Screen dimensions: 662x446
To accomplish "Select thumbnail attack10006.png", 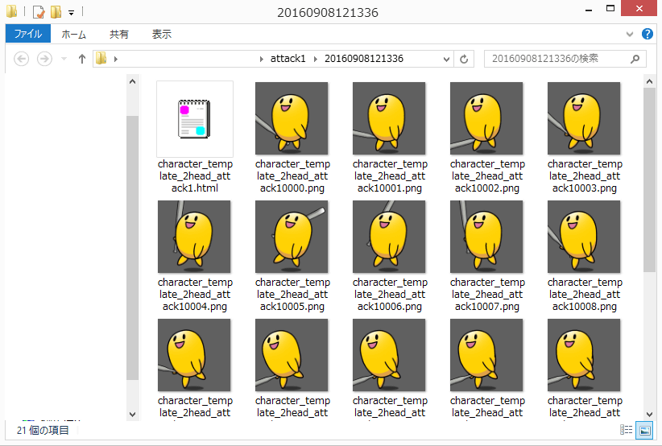I will pyautogui.click(x=389, y=237).
